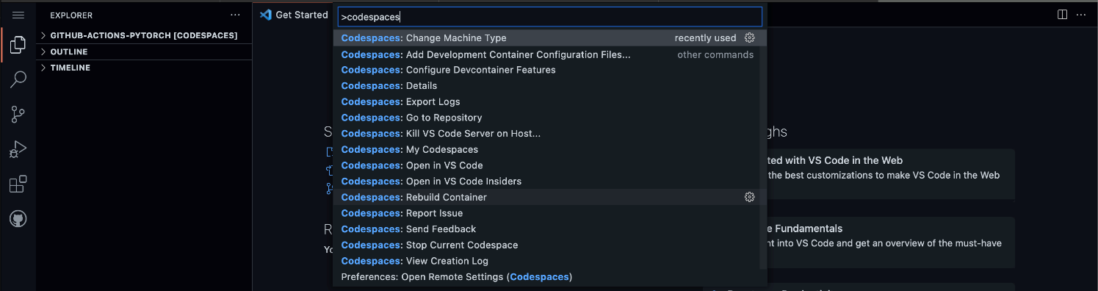Select Codespaces: Configure Devcontainer Features
Viewport: 1098px width, 291px height.
(549, 70)
